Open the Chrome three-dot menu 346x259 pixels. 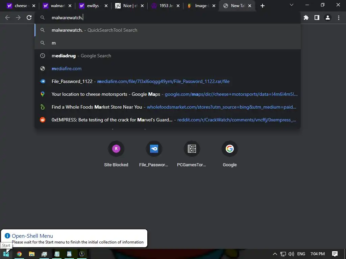click(339, 18)
